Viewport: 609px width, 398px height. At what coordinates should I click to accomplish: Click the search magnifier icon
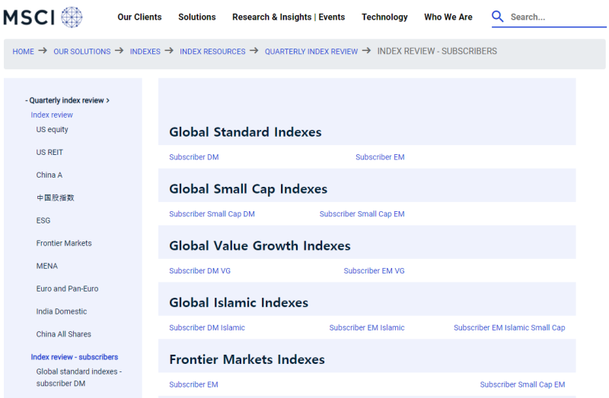pos(498,16)
